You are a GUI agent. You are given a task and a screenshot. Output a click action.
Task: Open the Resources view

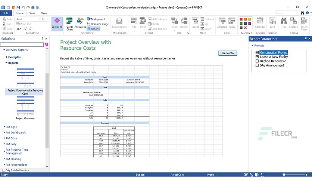(80, 23)
